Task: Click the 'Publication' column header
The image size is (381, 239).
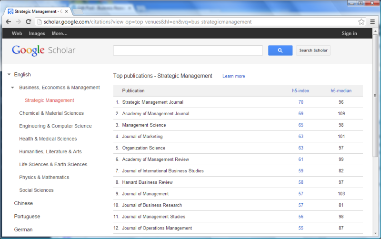Action: 133,90
